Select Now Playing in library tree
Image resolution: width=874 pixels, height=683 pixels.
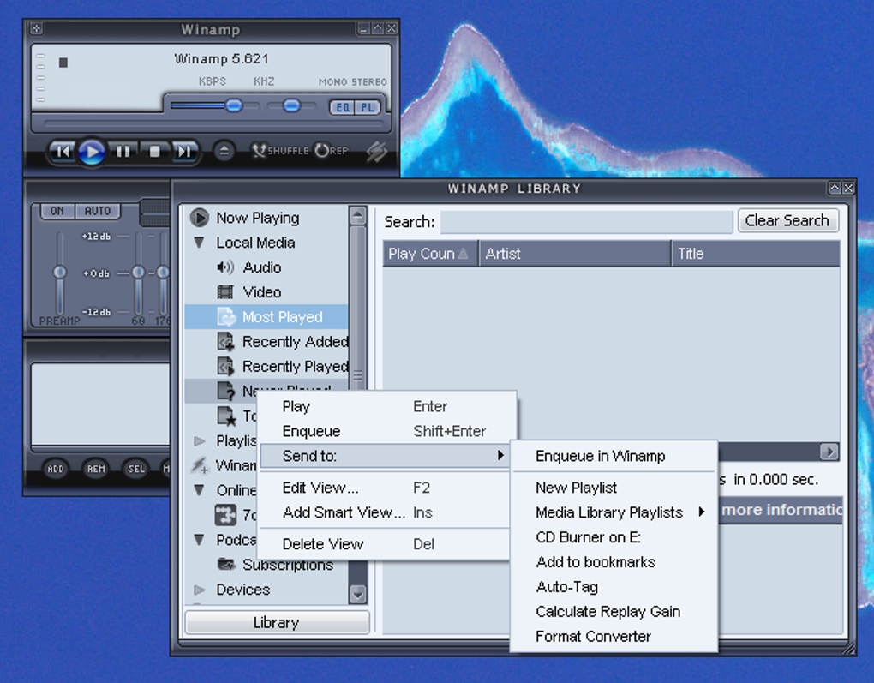click(x=258, y=218)
